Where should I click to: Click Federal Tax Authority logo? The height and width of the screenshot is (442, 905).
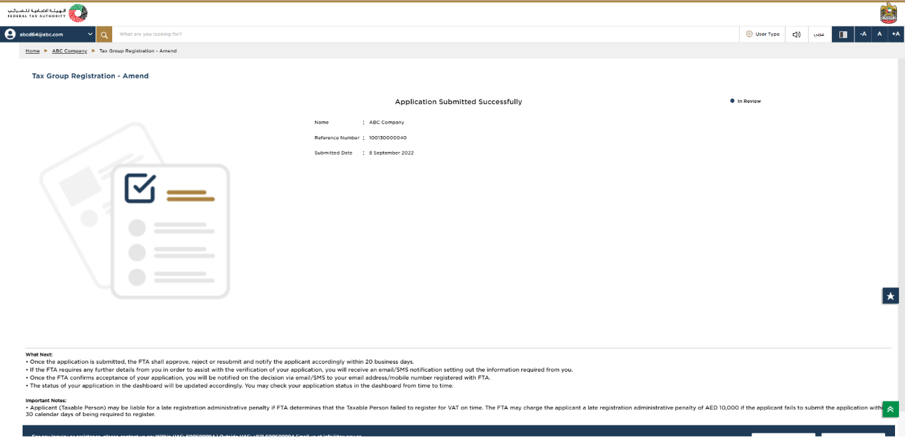[x=47, y=13]
